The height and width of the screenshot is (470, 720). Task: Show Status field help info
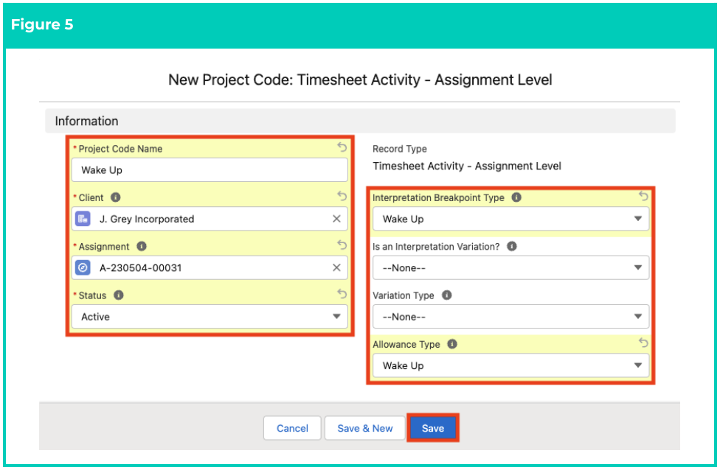pos(119,295)
